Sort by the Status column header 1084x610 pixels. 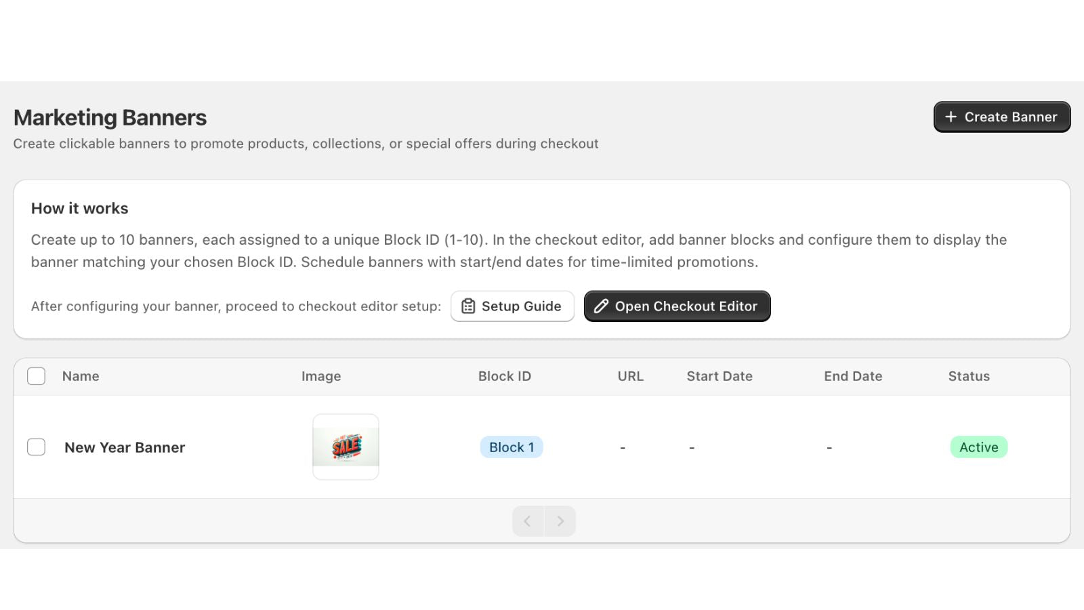pyautogui.click(x=969, y=376)
